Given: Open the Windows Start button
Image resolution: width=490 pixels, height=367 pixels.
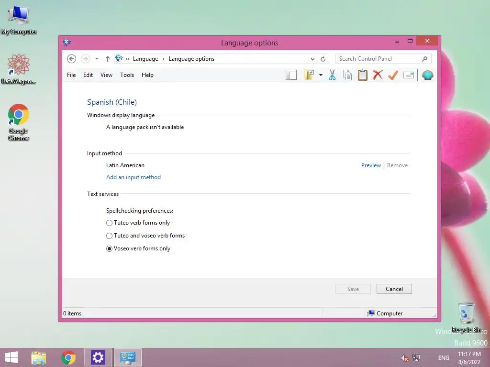Looking at the screenshot, I should pos(11,357).
